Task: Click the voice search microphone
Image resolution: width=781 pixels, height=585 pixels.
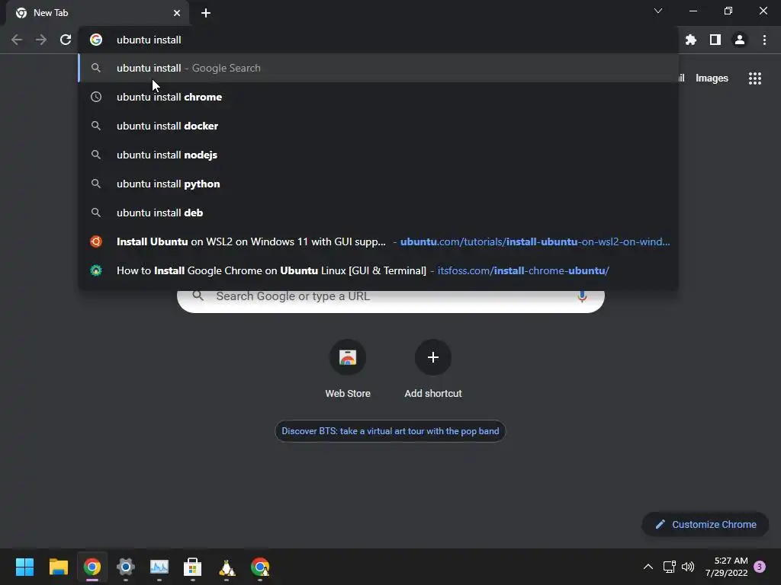Action: click(x=582, y=296)
